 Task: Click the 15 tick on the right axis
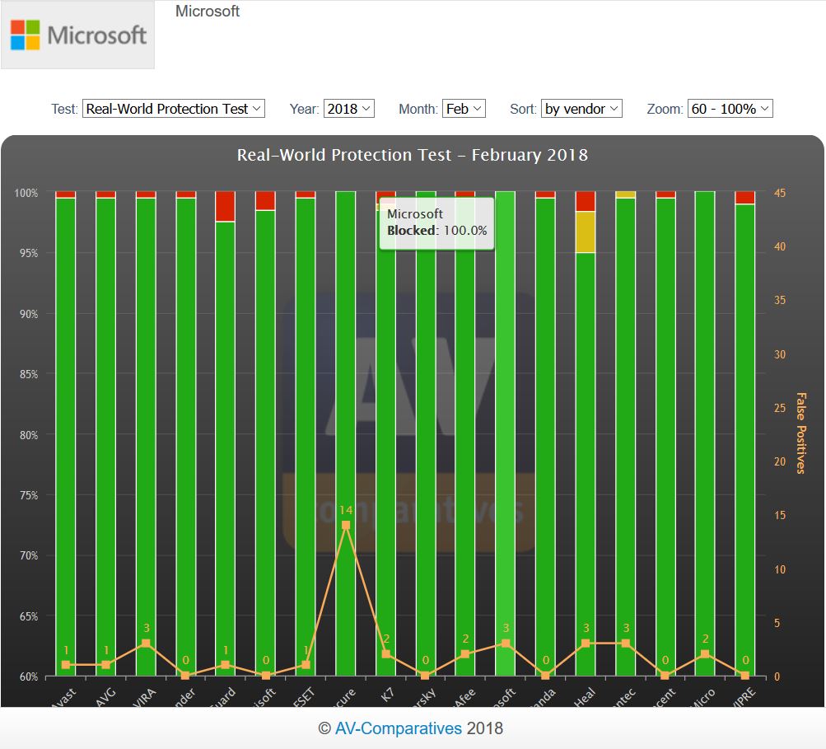tap(780, 515)
